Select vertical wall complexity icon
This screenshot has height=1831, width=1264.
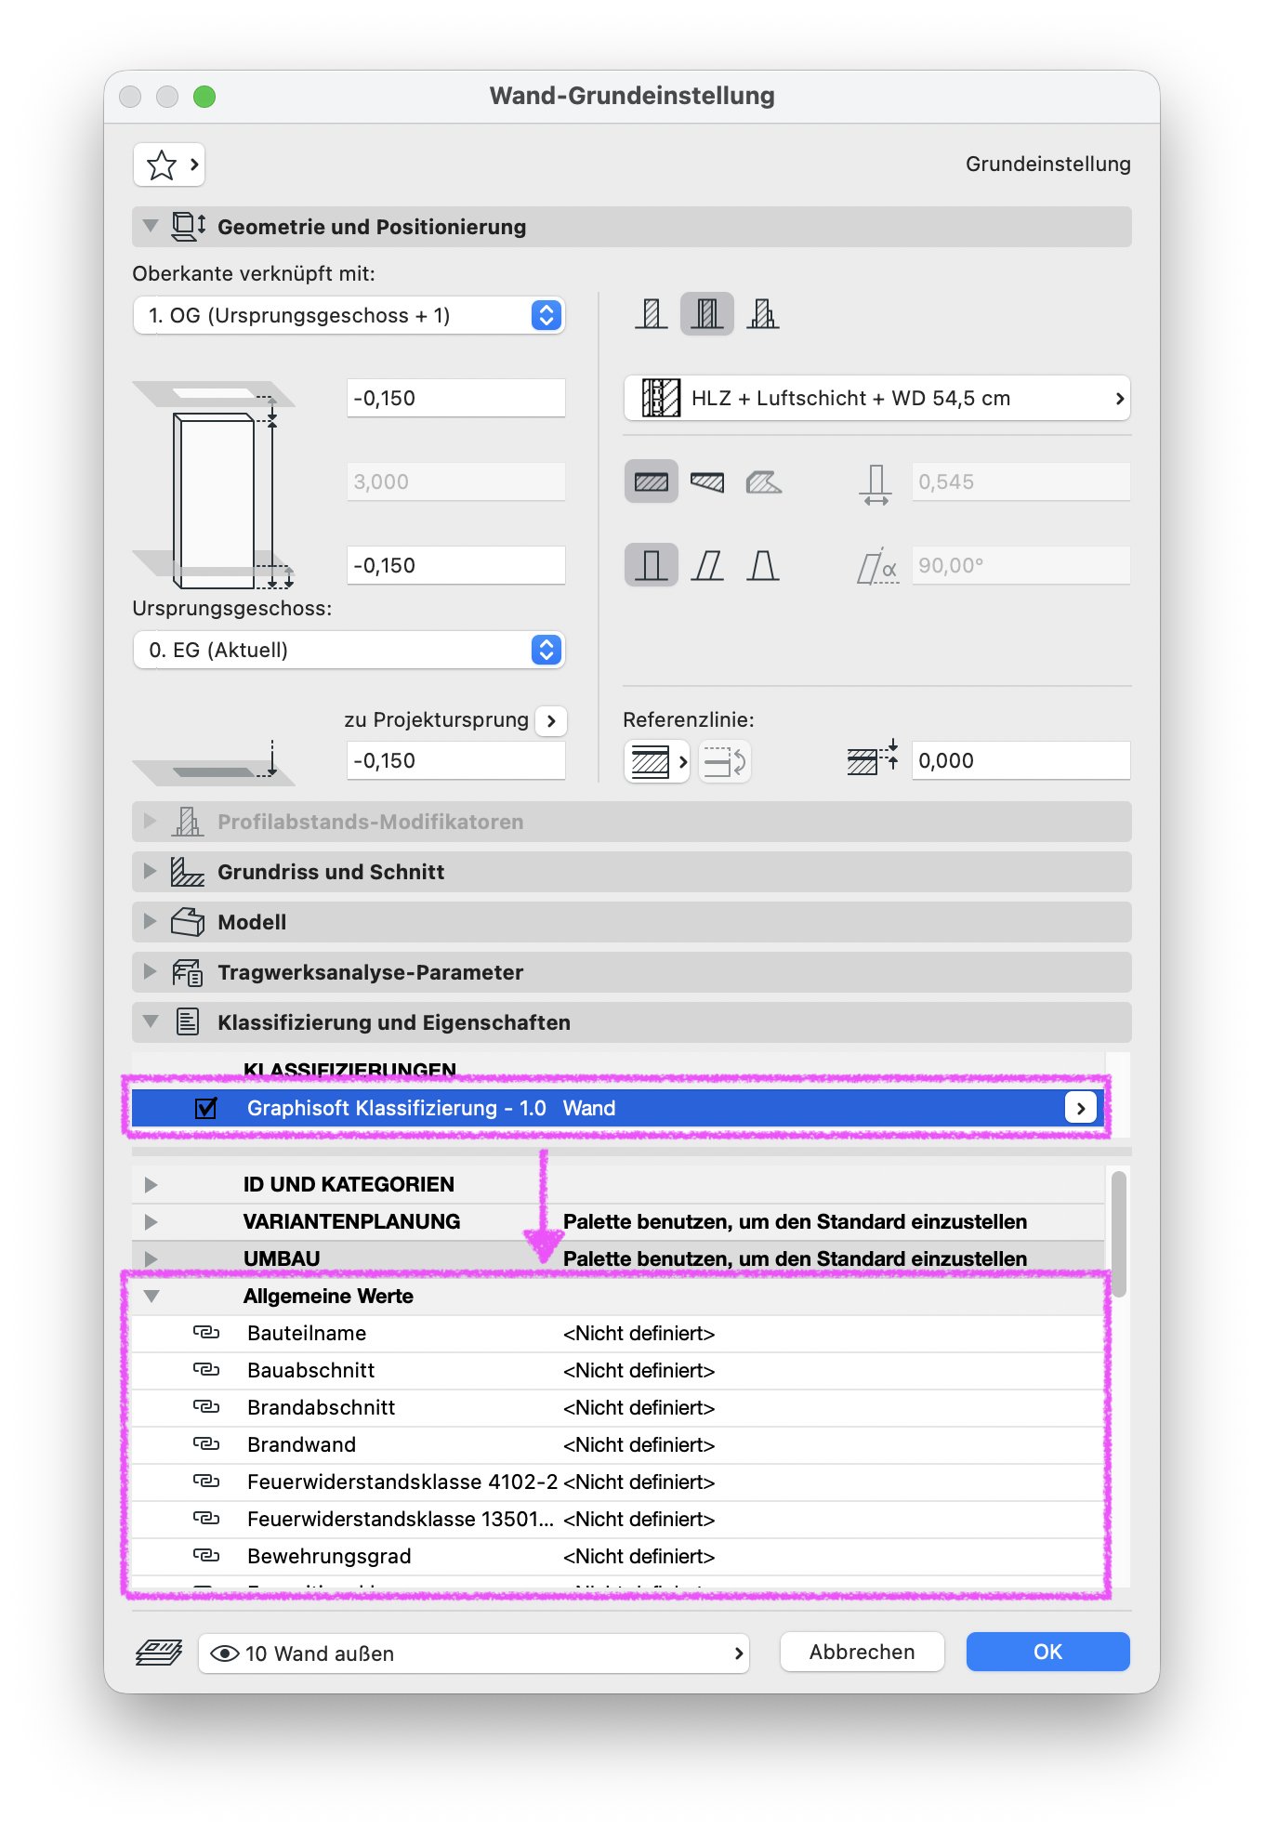tap(652, 565)
